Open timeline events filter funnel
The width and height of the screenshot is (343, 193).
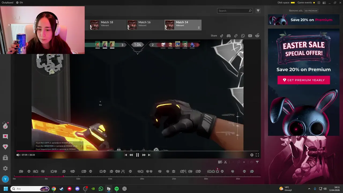(257, 162)
